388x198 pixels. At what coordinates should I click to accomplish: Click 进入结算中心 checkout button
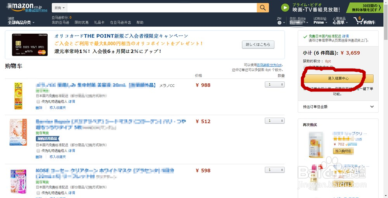(x=338, y=78)
